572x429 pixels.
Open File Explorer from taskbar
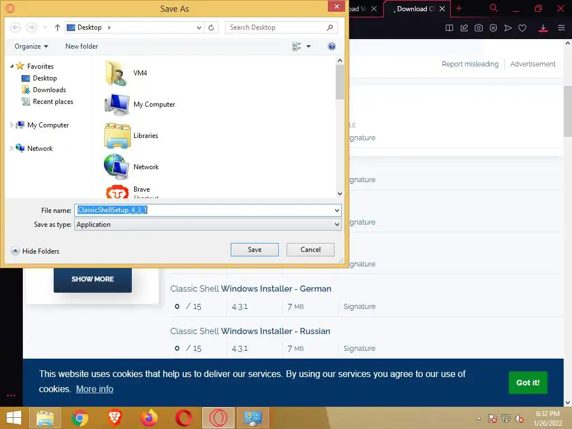tap(45, 418)
